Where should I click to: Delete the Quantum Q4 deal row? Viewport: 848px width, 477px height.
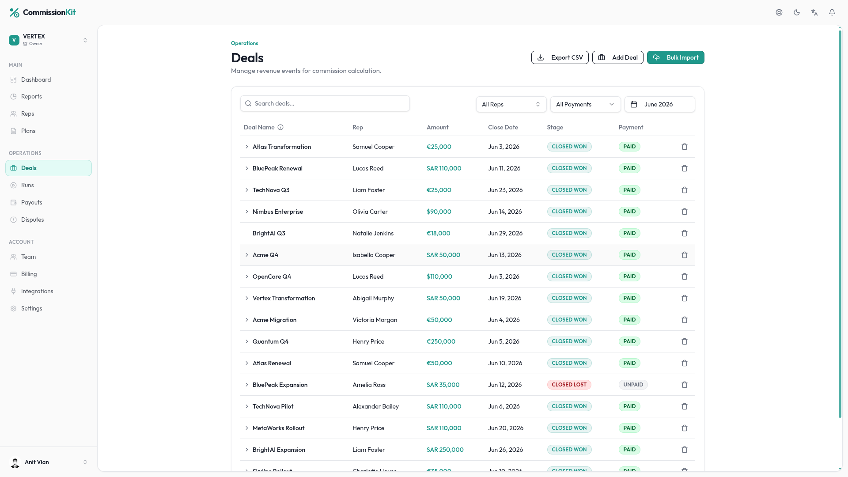pyautogui.click(x=685, y=341)
